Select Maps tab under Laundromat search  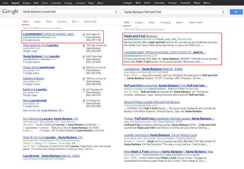49,21
